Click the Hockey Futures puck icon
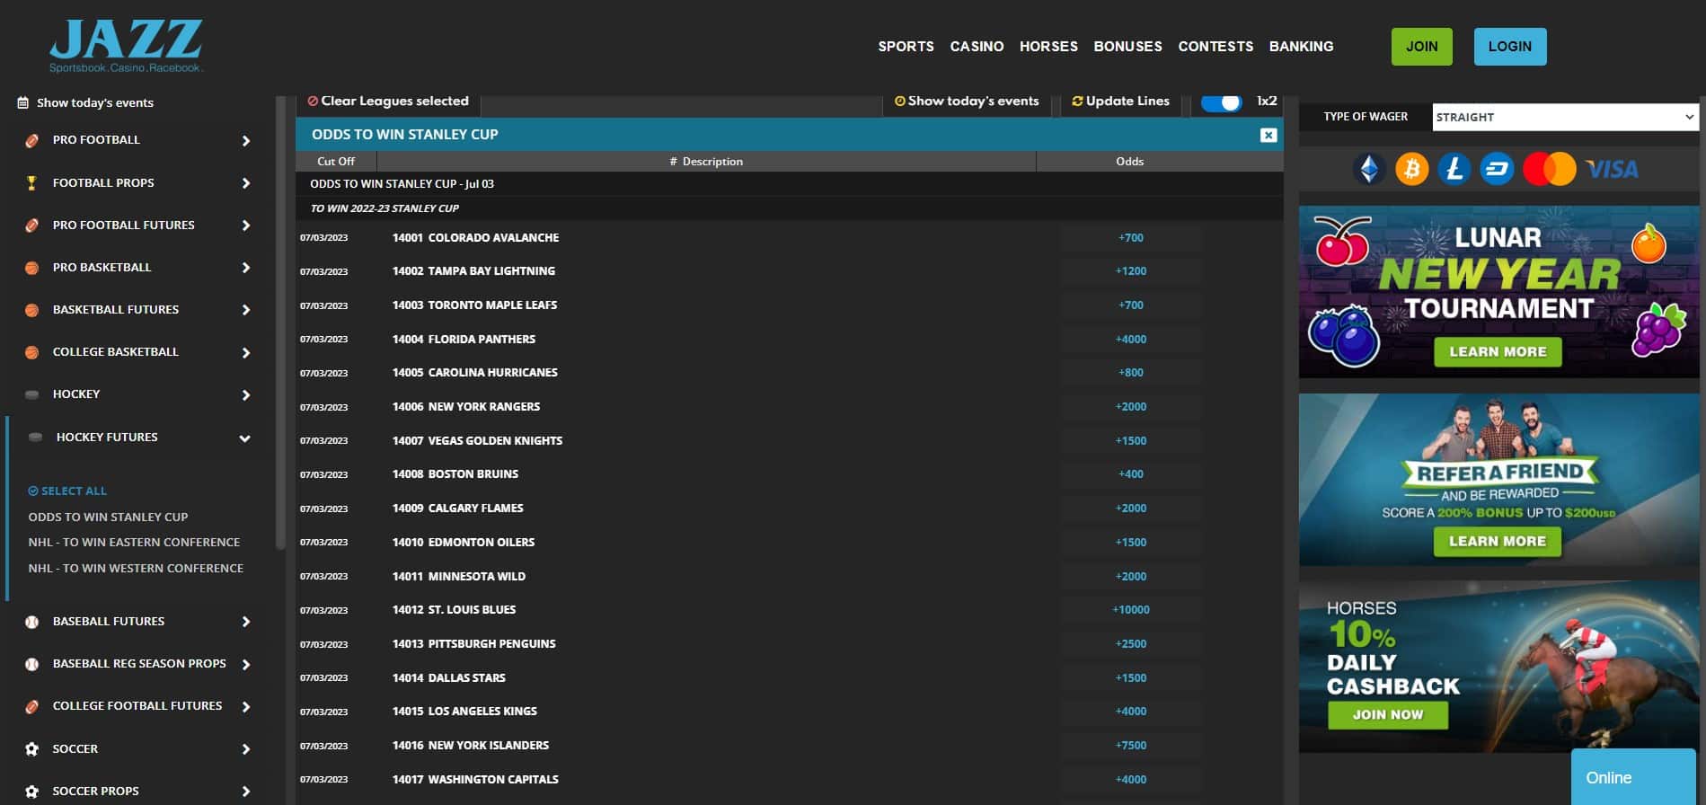 36,438
